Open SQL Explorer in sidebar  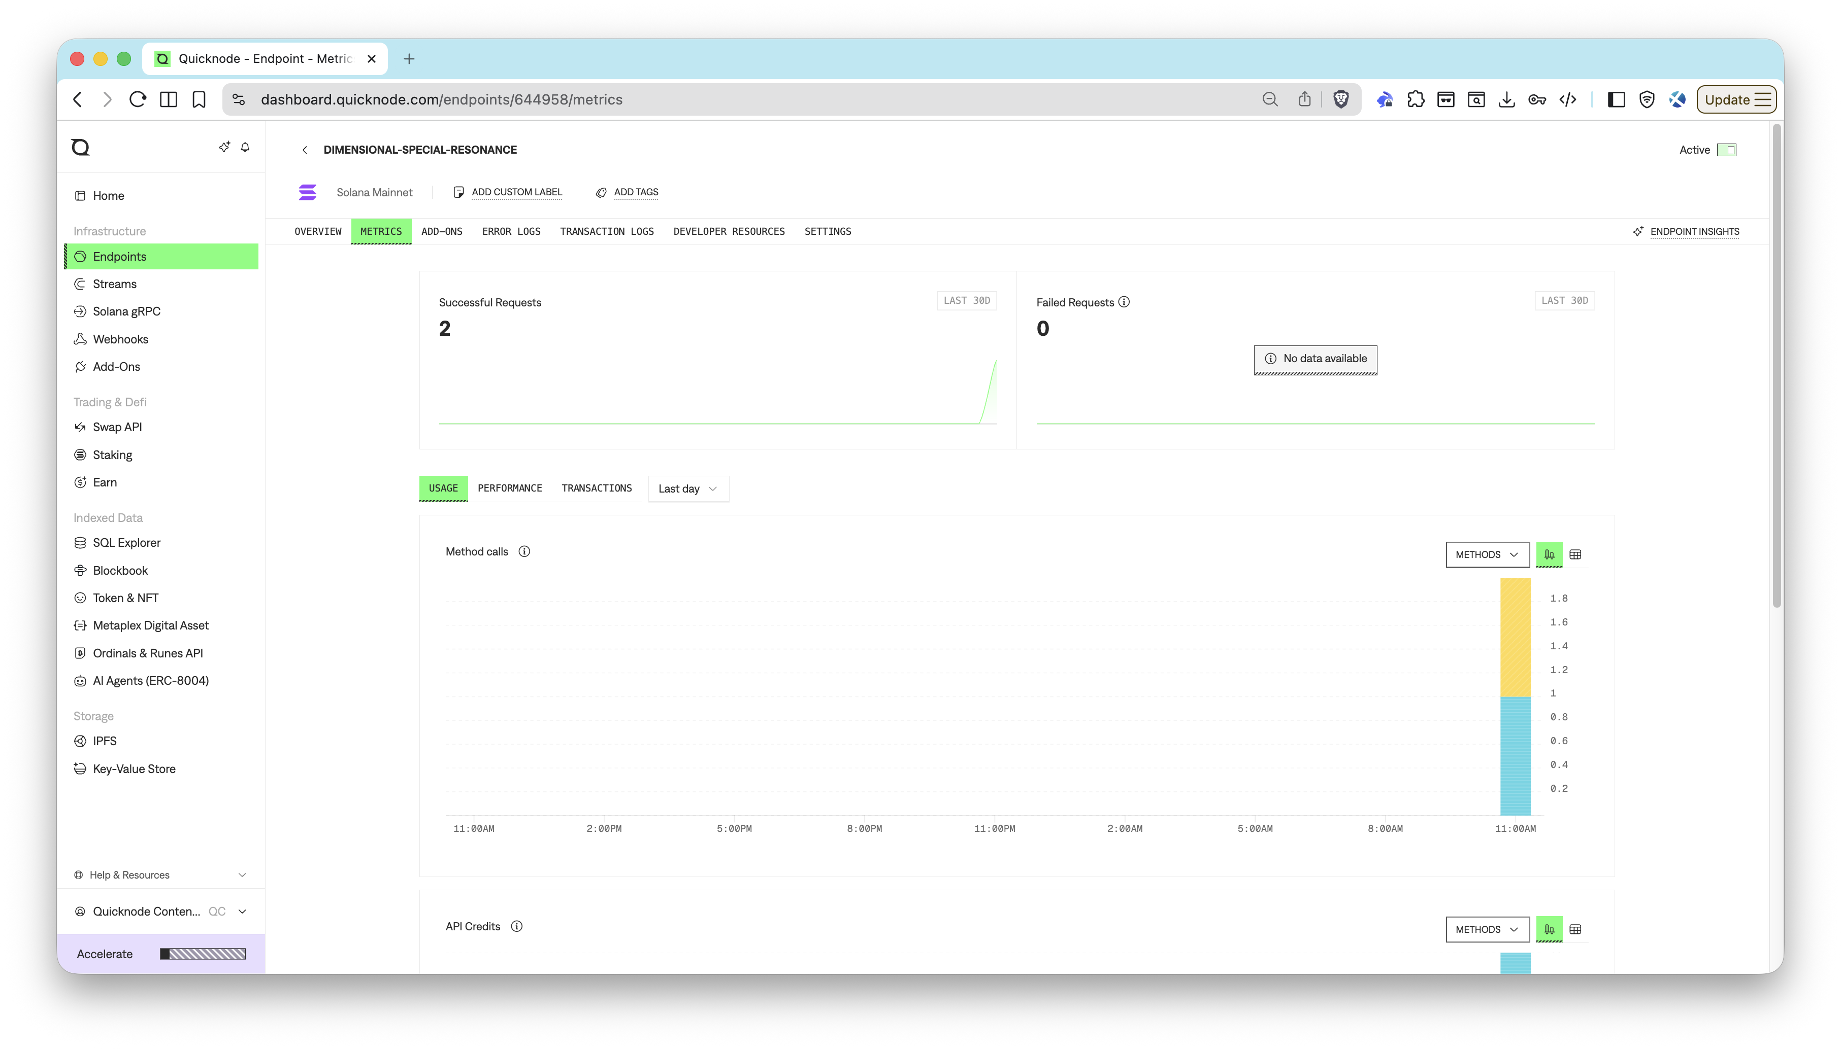[x=161, y=543]
